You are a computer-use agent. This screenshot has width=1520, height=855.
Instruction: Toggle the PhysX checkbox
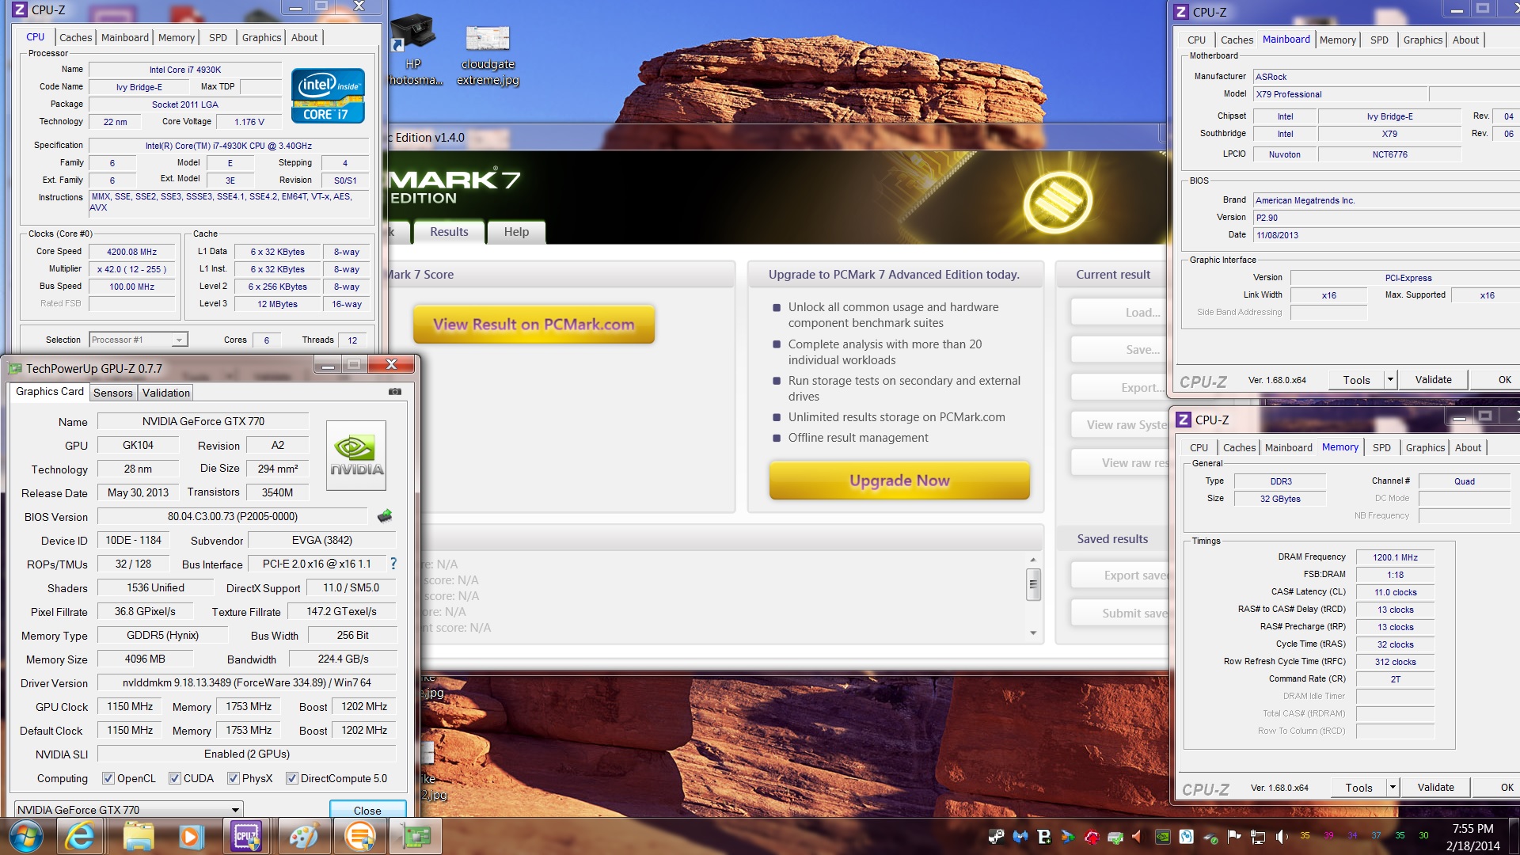point(234,778)
